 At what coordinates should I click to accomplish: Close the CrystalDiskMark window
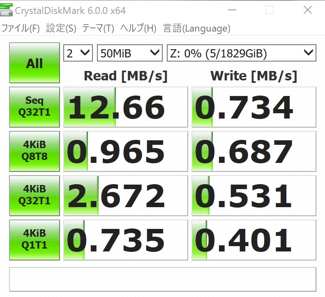[x=308, y=10]
